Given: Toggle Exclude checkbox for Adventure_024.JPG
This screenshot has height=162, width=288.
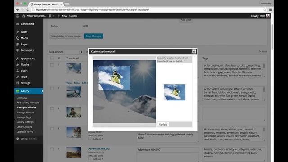Looking at the screenshot, I should tap(90, 159).
